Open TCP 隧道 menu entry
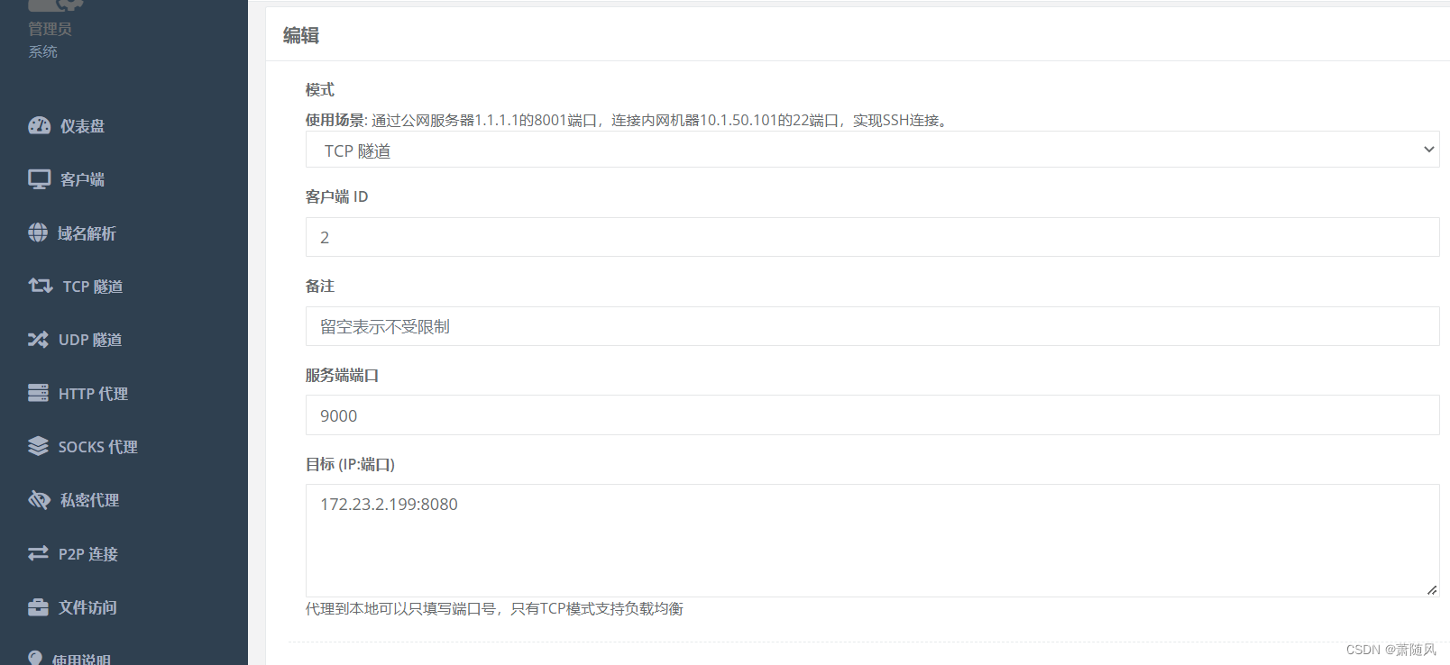 tap(93, 287)
